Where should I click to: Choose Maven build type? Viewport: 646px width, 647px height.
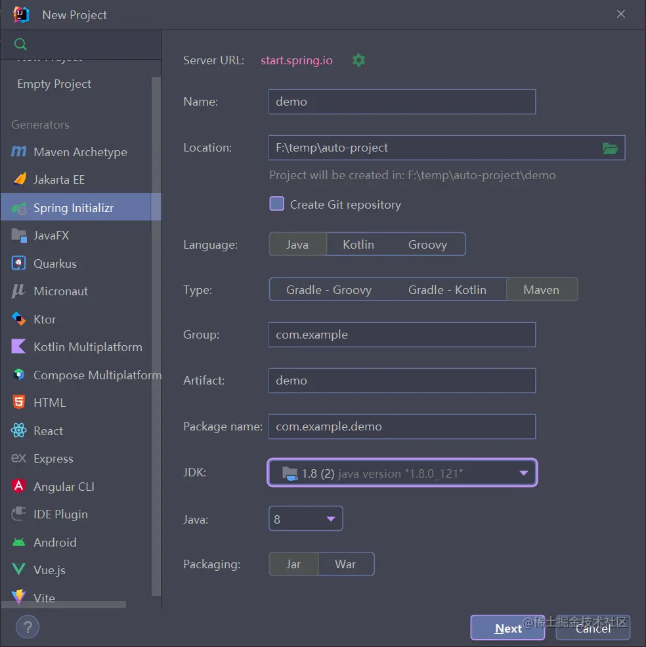[542, 290]
